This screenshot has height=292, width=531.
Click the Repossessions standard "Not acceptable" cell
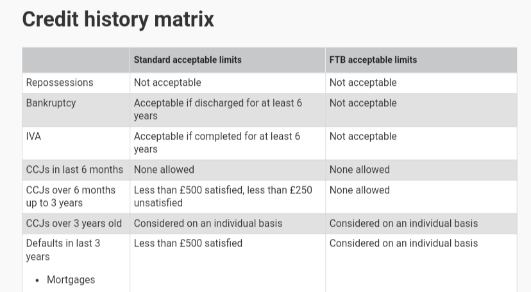(x=167, y=83)
